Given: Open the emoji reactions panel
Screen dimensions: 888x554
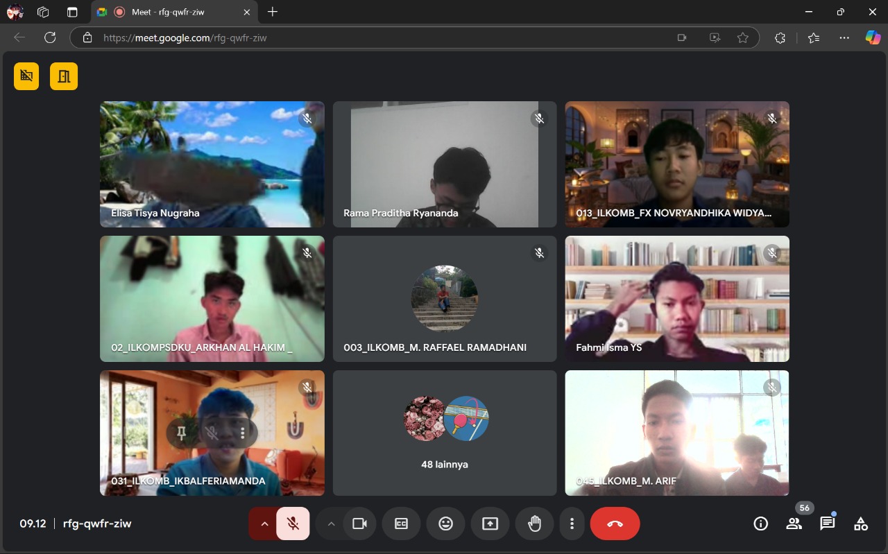Looking at the screenshot, I should [445, 523].
